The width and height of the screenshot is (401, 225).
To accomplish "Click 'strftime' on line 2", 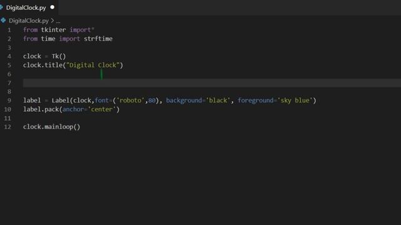I will pyautogui.click(x=98, y=39).
